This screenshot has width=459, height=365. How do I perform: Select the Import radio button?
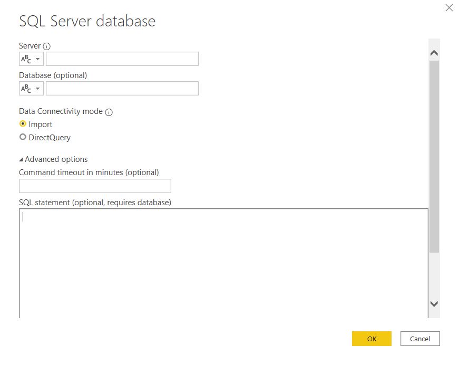click(23, 123)
